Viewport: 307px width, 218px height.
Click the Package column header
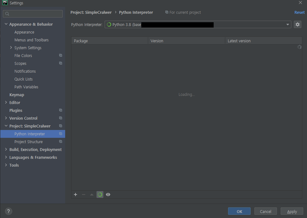pyautogui.click(x=110, y=41)
